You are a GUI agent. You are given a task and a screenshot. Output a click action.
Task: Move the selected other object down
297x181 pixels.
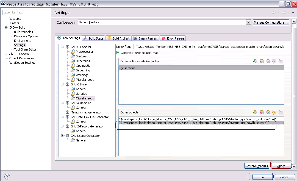tap(280, 112)
